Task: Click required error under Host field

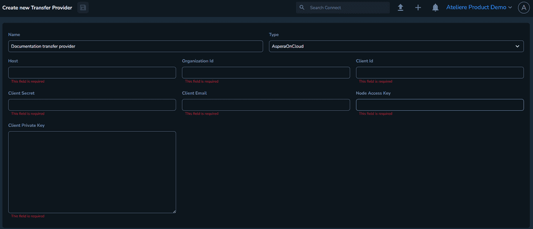Action: [x=27, y=81]
